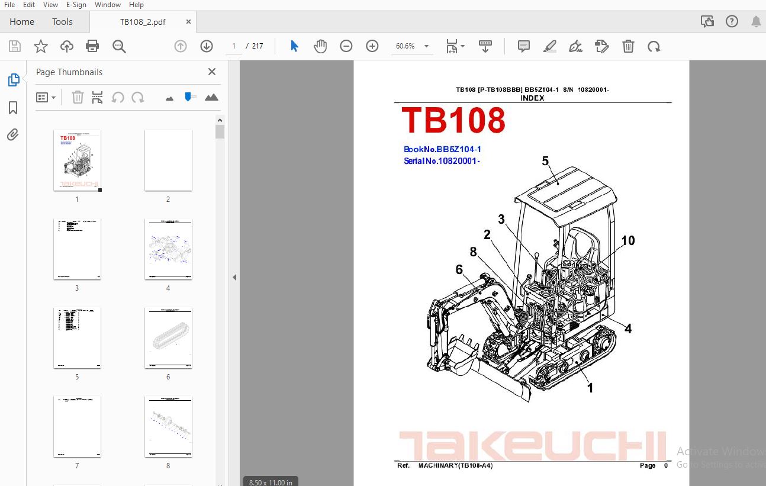Open the Bookmarks sidebar panel

coord(13,108)
